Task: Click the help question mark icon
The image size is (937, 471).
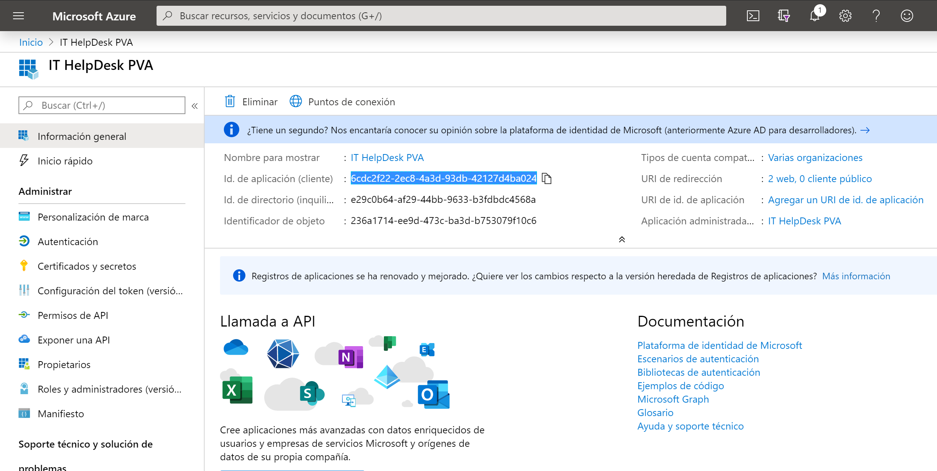Action: (876, 16)
